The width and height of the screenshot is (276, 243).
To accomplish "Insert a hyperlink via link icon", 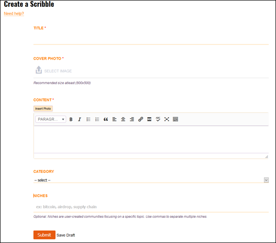I will point(140,119).
